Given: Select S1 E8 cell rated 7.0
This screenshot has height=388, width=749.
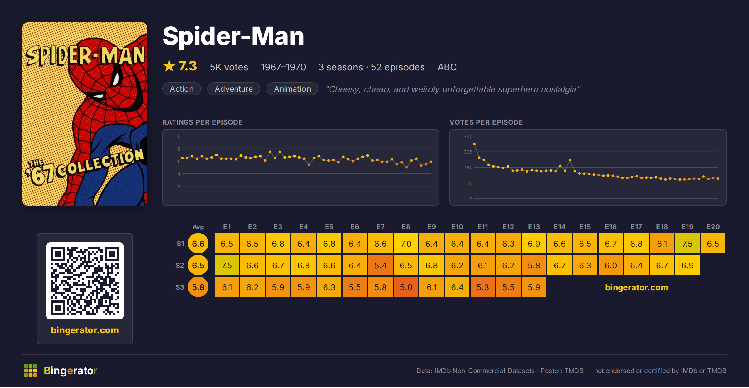Looking at the screenshot, I should pos(406,244).
